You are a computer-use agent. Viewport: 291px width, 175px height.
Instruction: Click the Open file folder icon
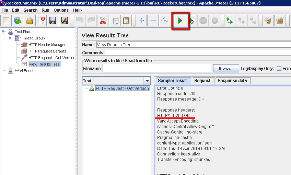click(x=30, y=20)
